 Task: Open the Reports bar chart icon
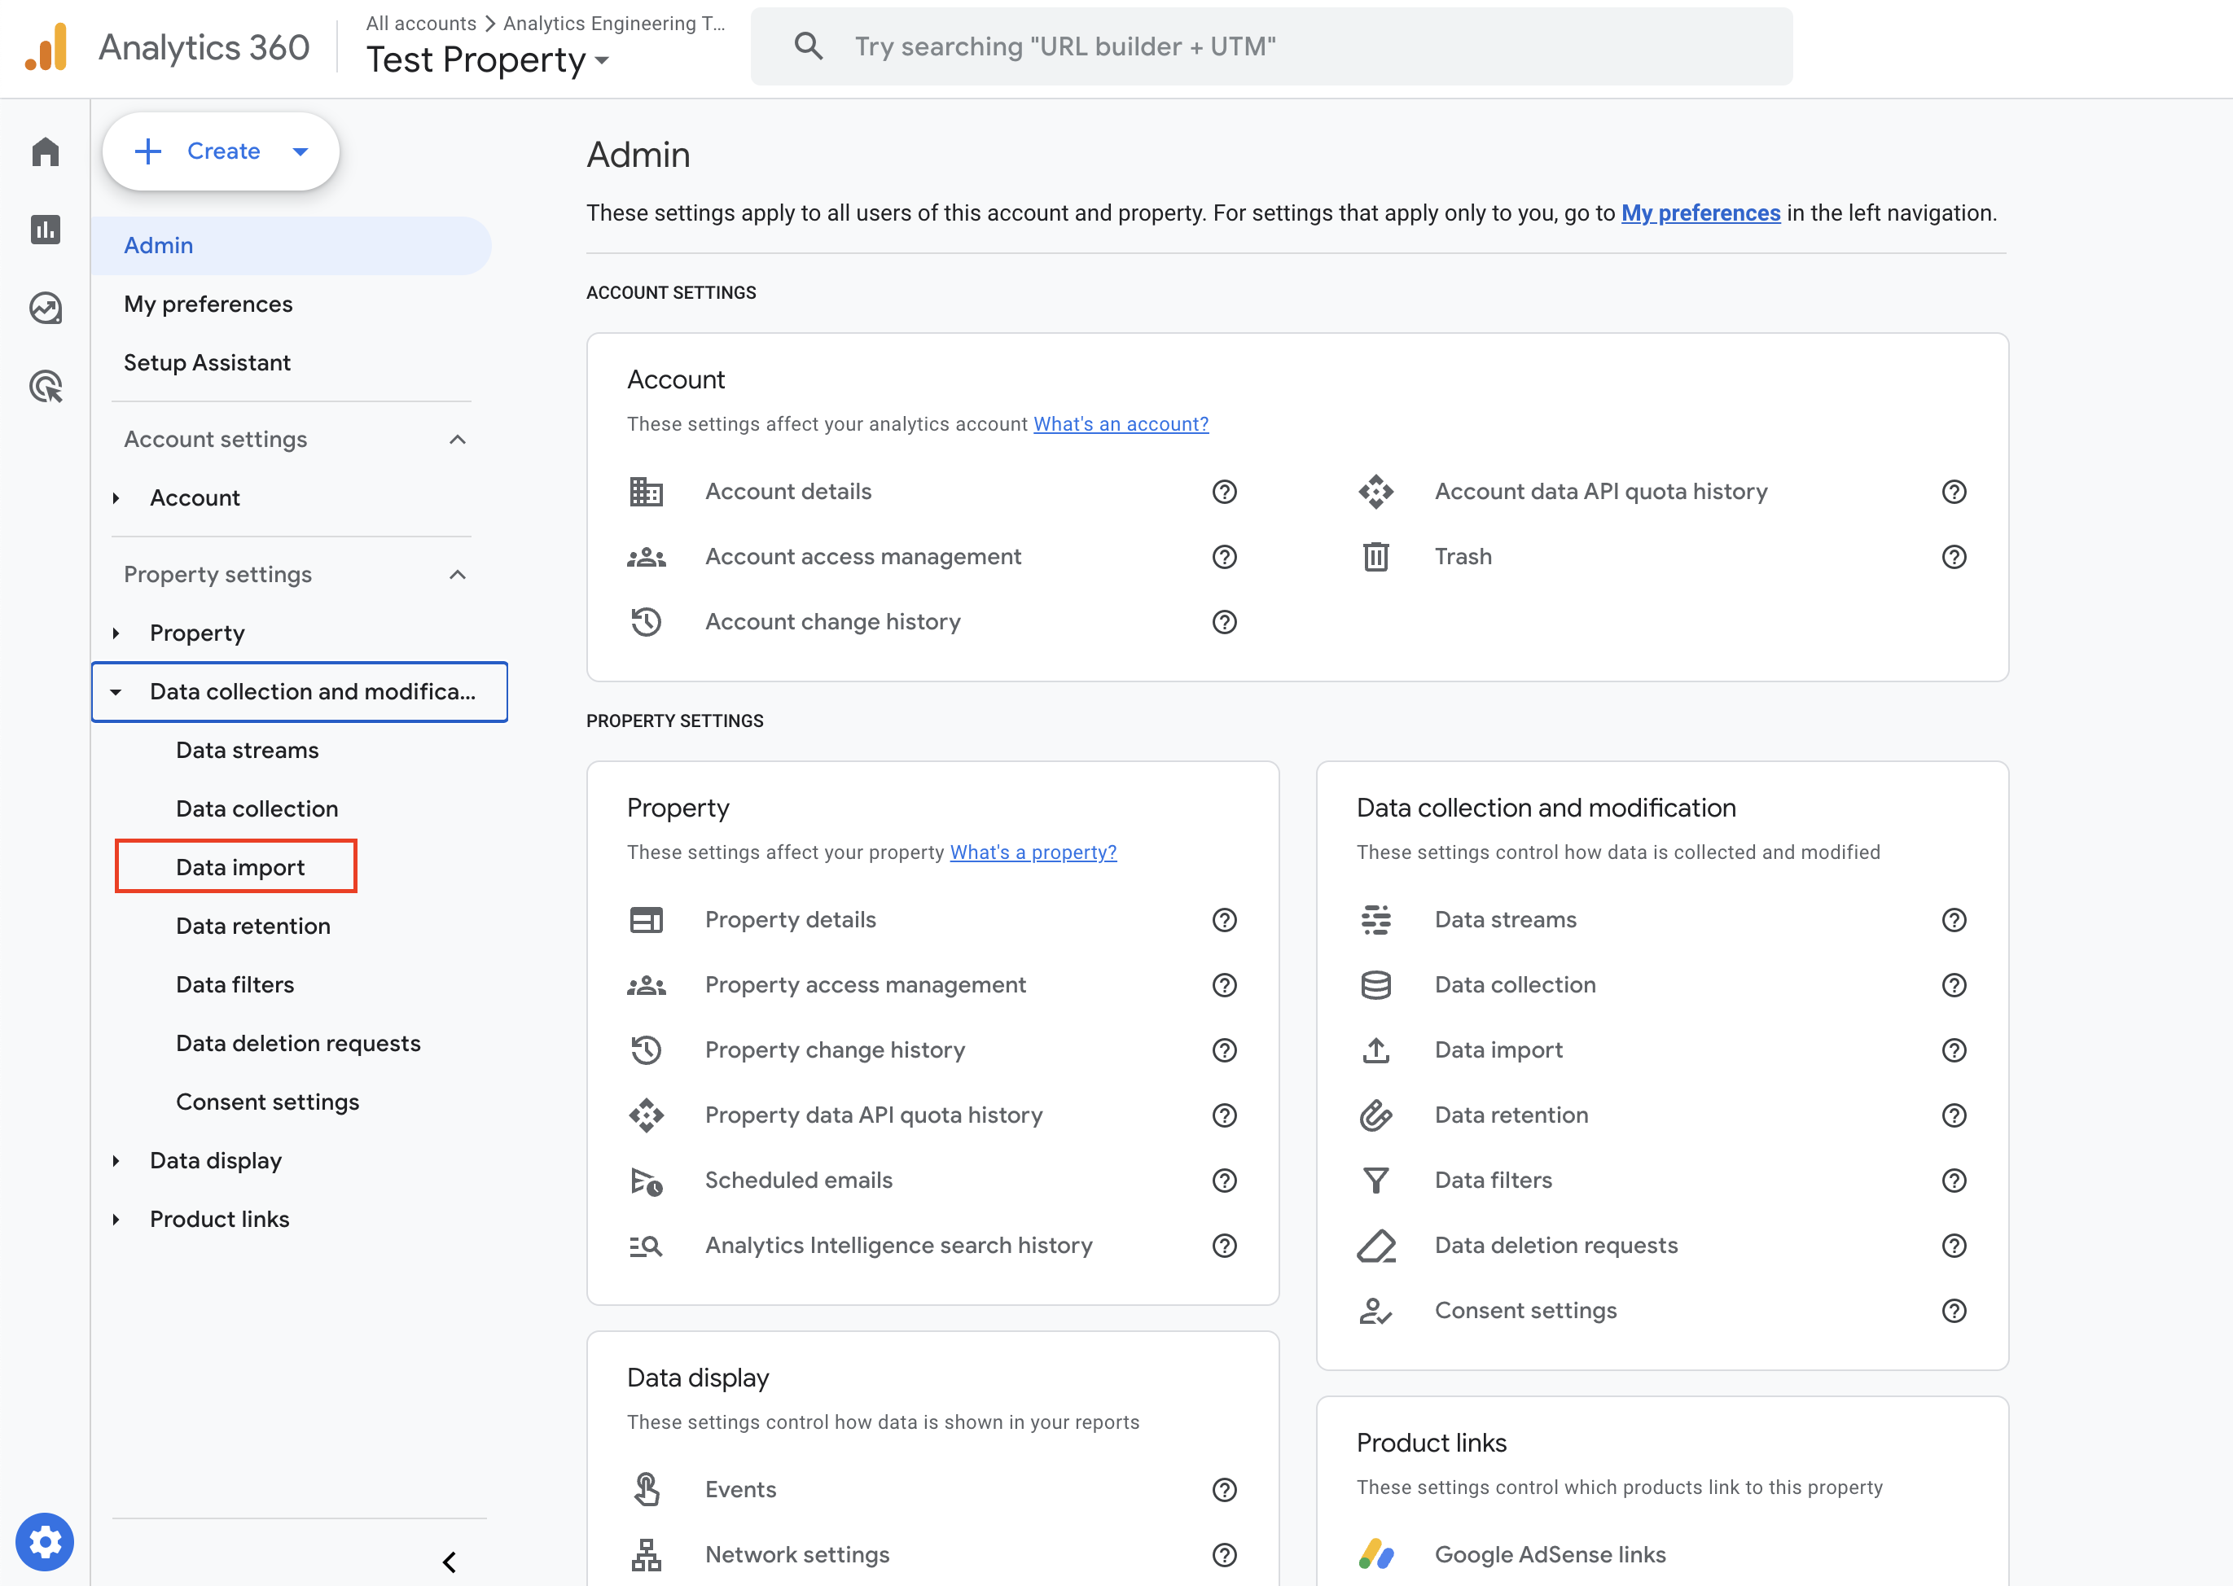tap(45, 230)
